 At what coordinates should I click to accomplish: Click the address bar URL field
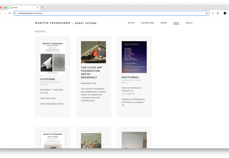106,13
